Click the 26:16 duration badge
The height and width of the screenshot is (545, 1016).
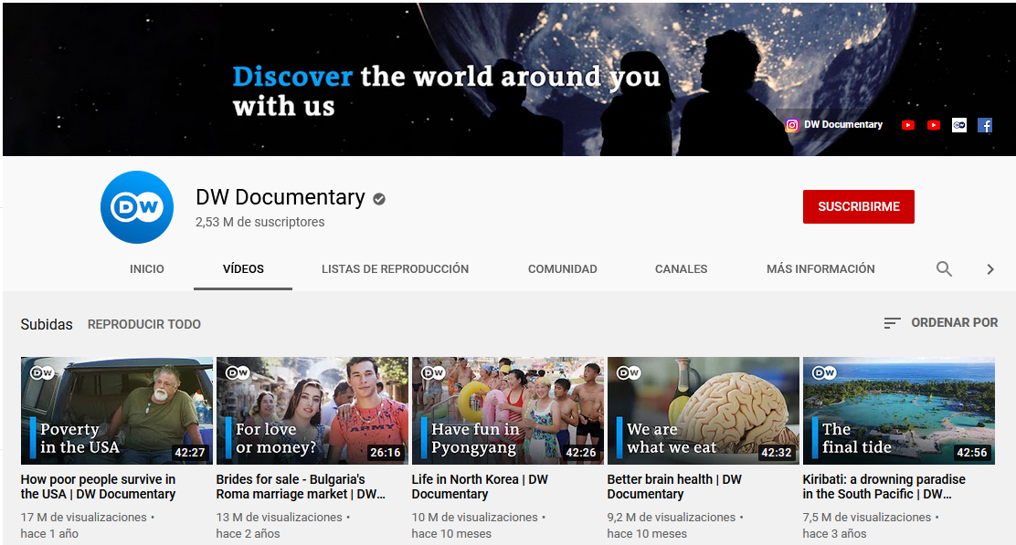386,453
